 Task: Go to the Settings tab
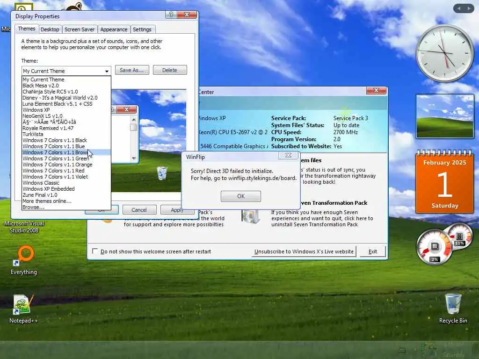click(x=142, y=29)
